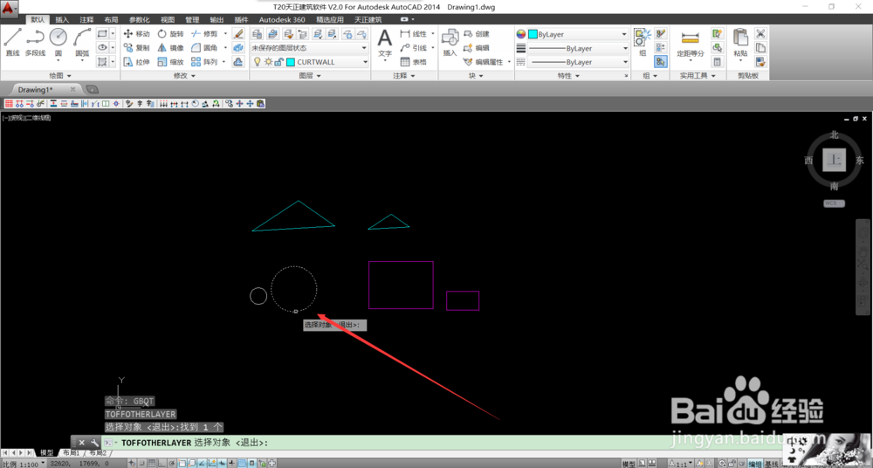Click the 移动 move tool

[x=136, y=34]
